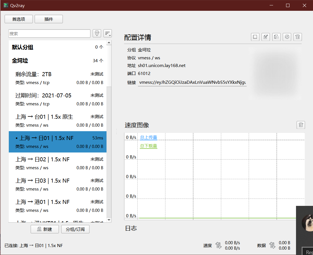Click the 新建 new connection button
Image resolution: width=313 pixels, height=255 pixels.
point(45,229)
